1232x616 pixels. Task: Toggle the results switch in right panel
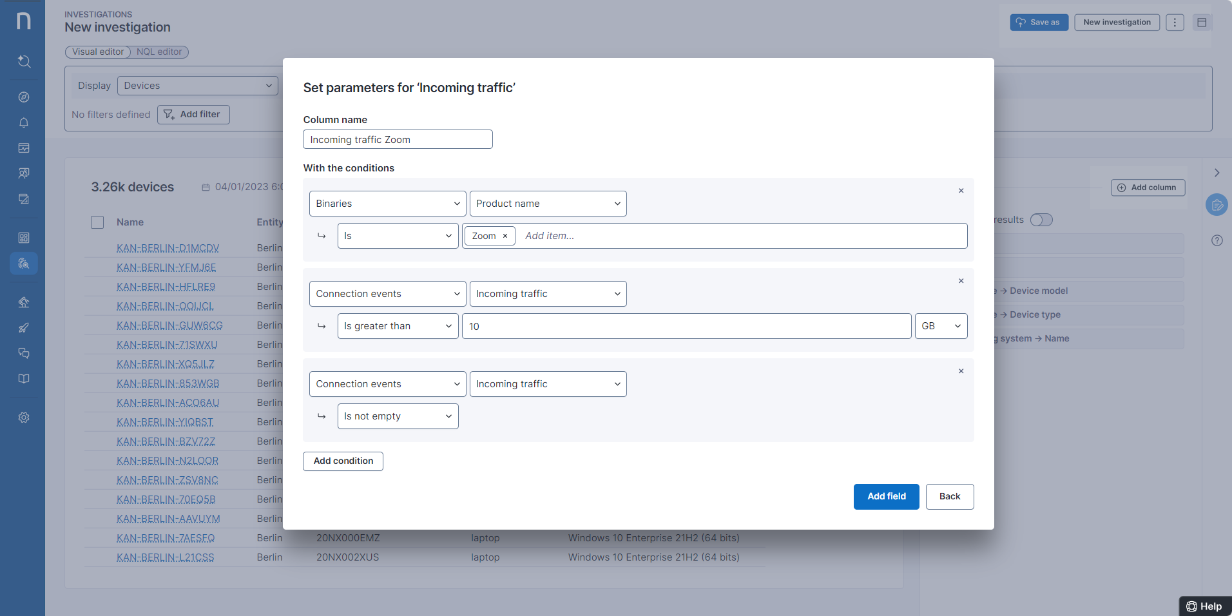point(1041,220)
